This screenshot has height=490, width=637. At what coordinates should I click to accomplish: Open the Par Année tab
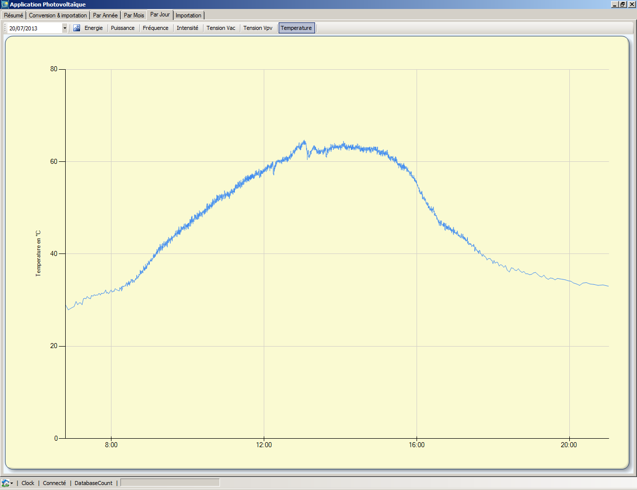point(105,15)
